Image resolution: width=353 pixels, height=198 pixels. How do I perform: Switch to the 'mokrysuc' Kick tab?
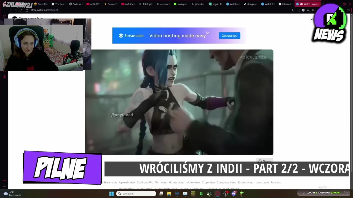tap(181, 4)
